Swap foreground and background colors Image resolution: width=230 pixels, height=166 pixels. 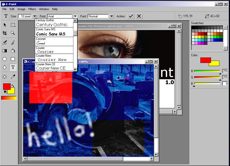(x=13, y=86)
